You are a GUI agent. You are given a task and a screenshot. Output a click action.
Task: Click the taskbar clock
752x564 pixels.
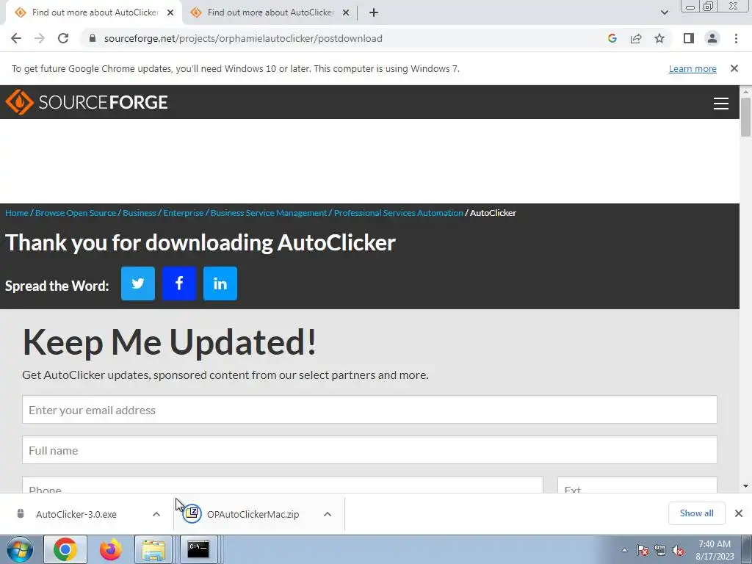click(715, 550)
